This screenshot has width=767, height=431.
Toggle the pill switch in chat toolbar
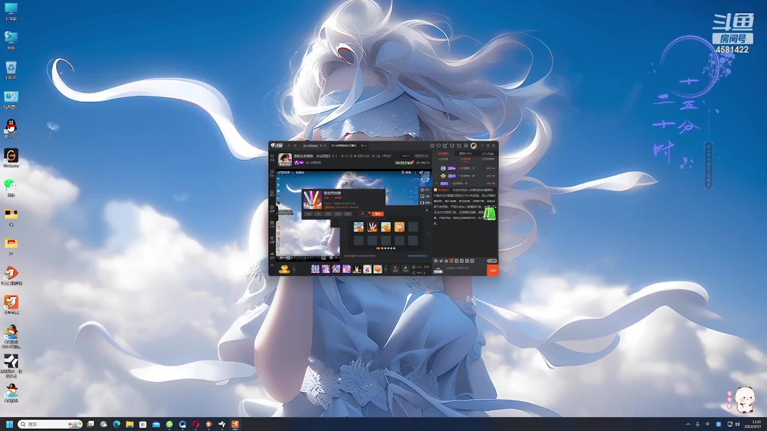[492, 261]
